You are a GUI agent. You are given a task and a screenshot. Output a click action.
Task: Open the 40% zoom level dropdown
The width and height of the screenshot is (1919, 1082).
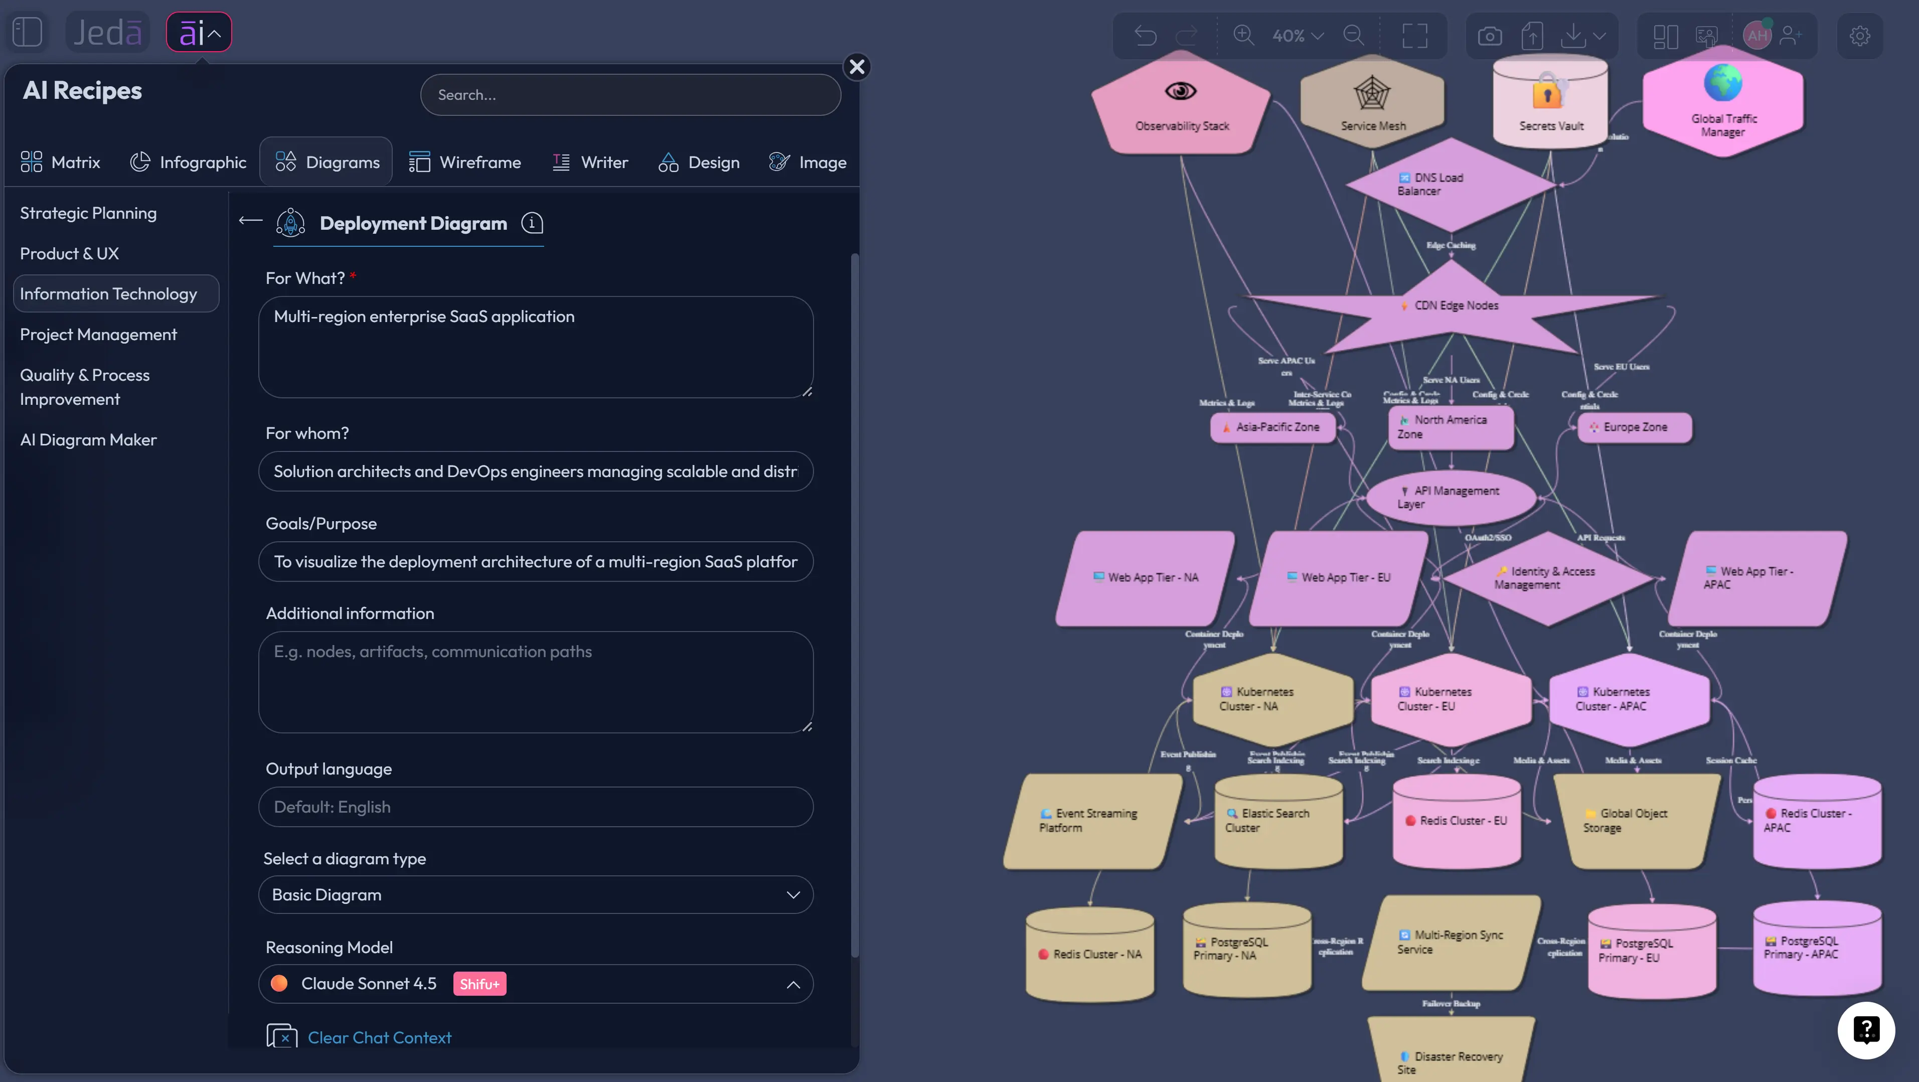pos(1298,35)
